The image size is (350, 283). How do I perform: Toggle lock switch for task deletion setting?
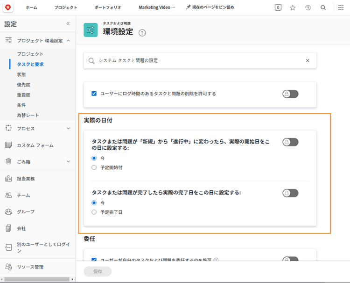(290, 94)
